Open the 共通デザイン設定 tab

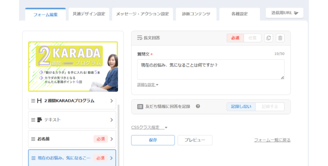[89, 14]
